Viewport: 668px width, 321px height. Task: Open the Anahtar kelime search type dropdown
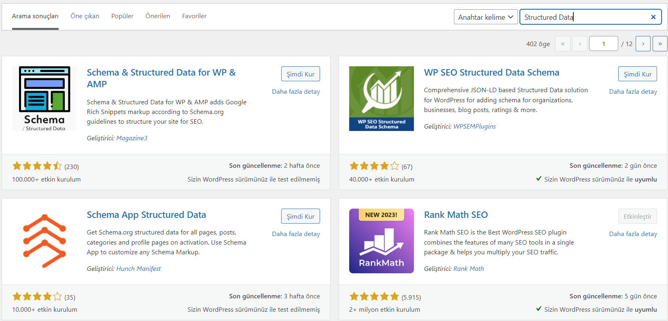pos(486,17)
